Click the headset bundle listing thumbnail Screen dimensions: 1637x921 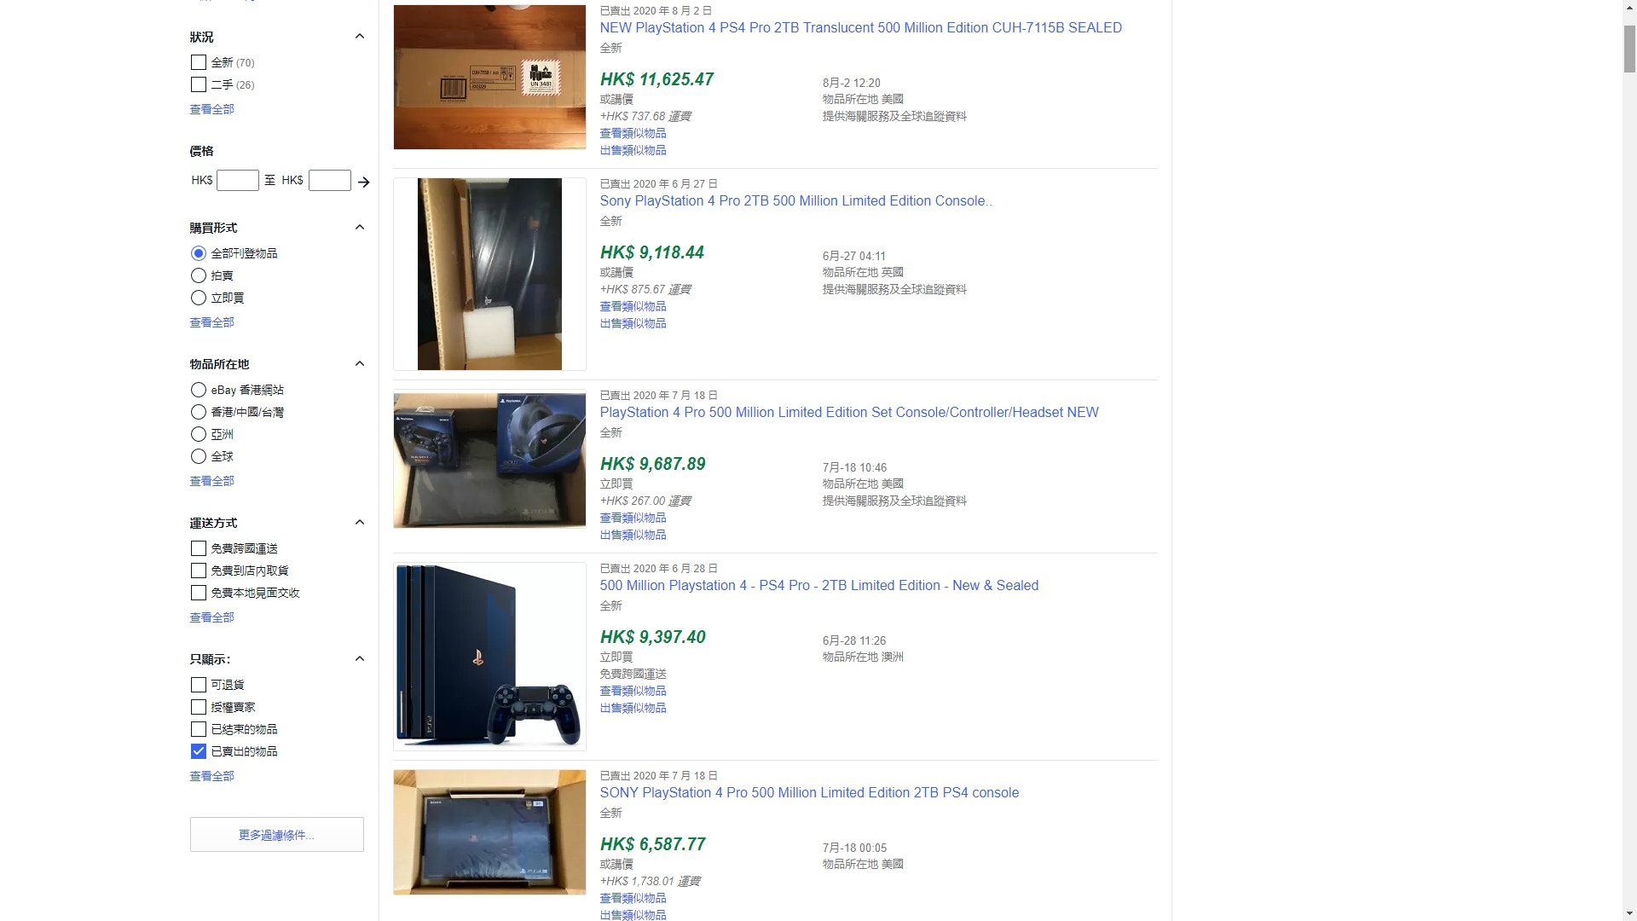pyautogui.click(x=489, y=460)
